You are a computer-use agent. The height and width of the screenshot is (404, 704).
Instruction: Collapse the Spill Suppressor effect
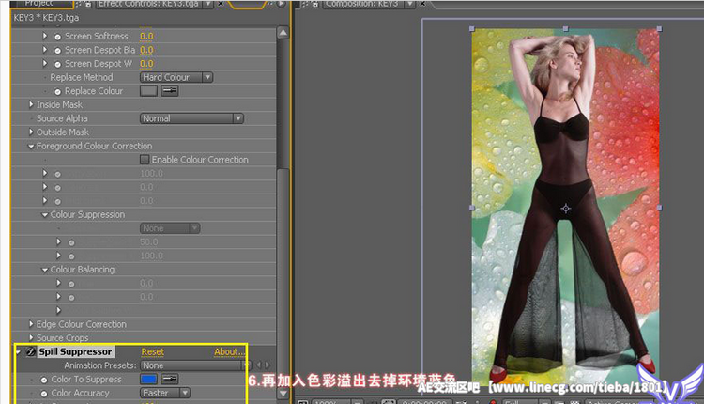[x=18, y=352]
